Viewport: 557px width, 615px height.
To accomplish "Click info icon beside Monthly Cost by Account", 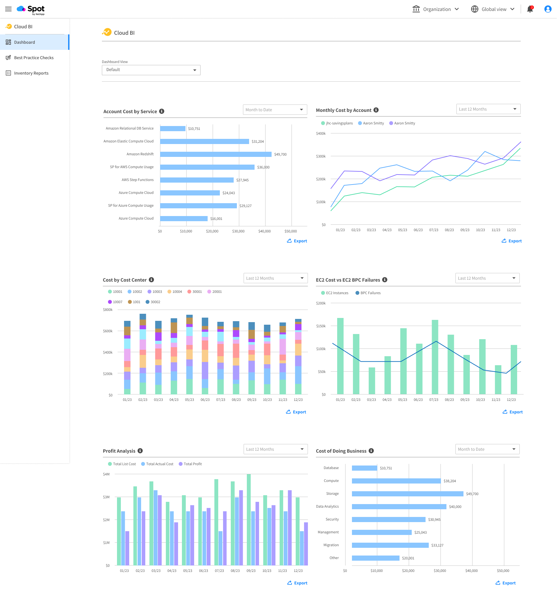I will (x=376, y=110).
